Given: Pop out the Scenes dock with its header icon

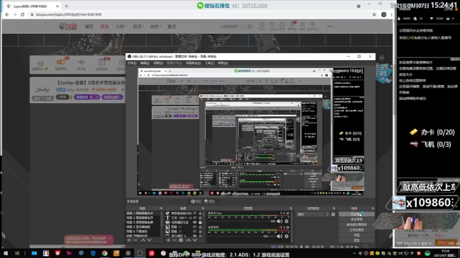Looking at the screenshot, I should (x=161, y=208).
